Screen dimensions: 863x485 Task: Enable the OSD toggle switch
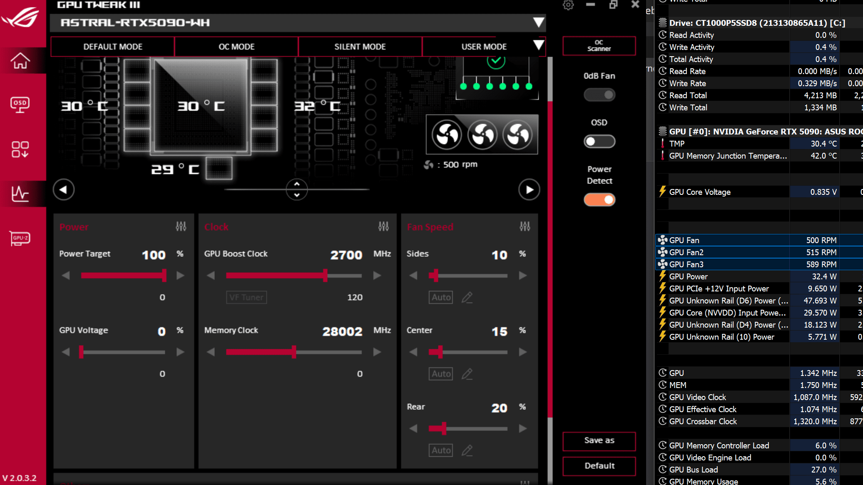[599, 142]
